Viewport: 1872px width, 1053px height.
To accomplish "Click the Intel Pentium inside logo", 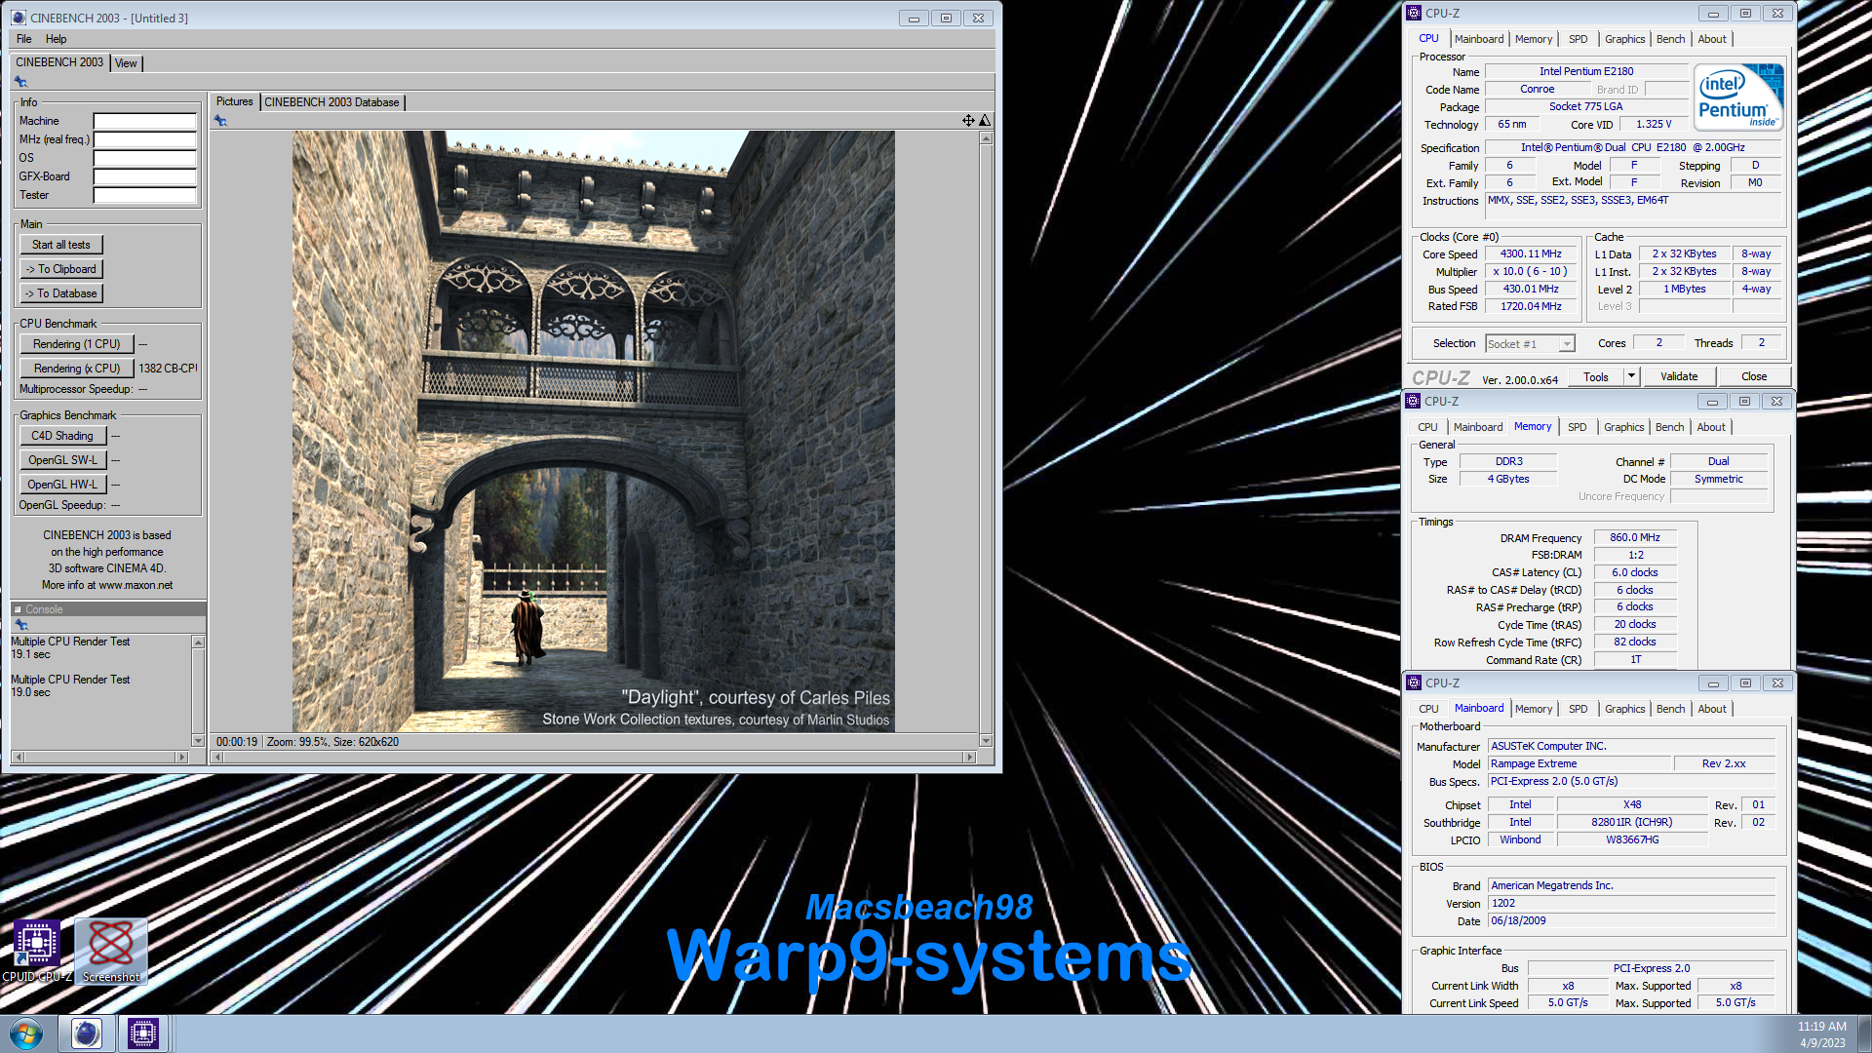I will click(x=1738, y=97).
